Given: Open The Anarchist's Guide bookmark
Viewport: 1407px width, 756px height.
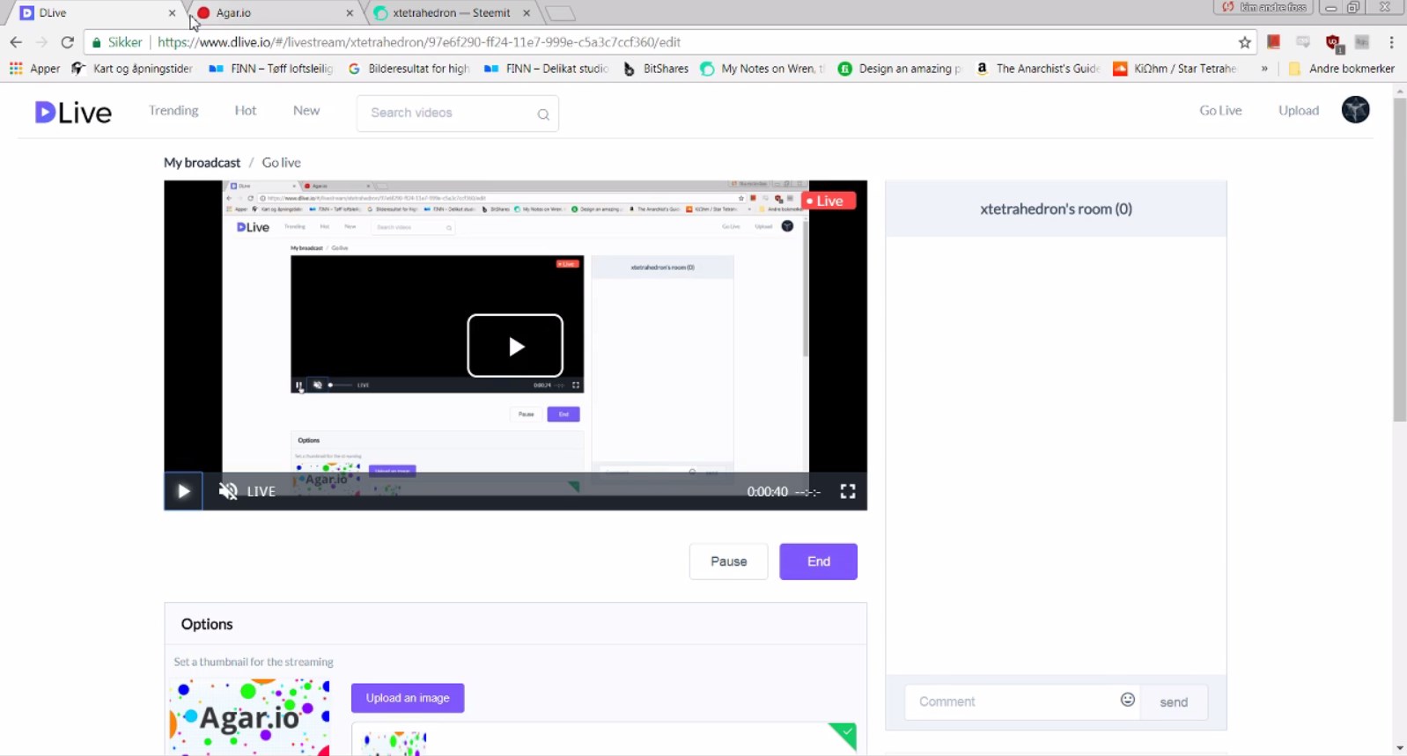Looking at the screenshot, I should click(x=1038, y=68).
